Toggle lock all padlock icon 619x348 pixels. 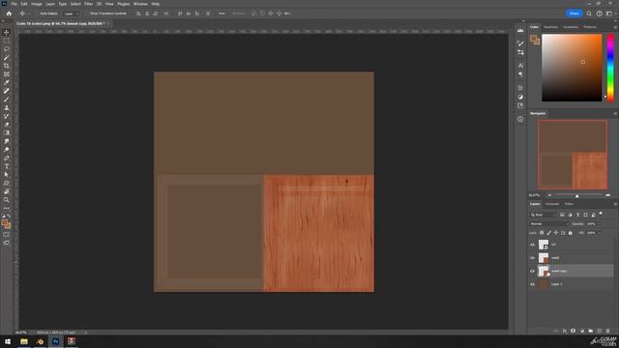[570, 233]
